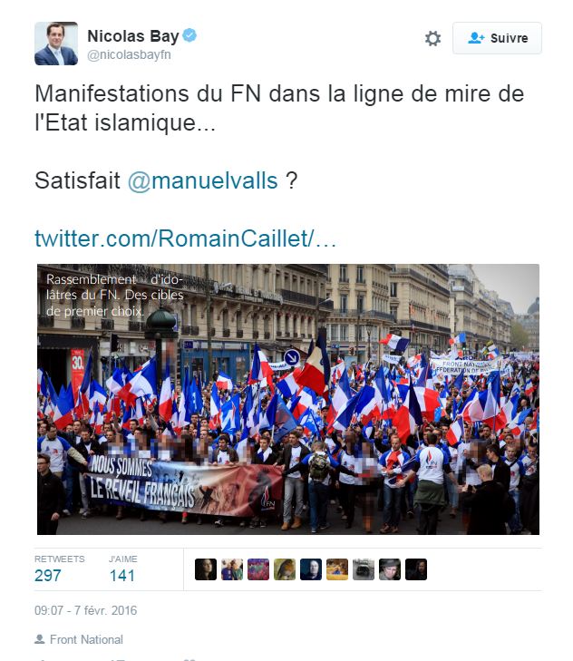This screenshot has width=573, height=661.
Task: Click the fourth liker avatar
Action: [x=285, y=569]
